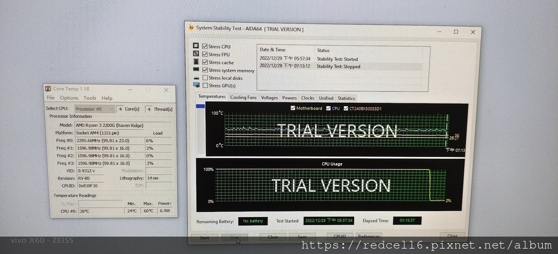558x254 pixels.
Task: Switch to the Temperatures tab
Action: click(212, 97)
